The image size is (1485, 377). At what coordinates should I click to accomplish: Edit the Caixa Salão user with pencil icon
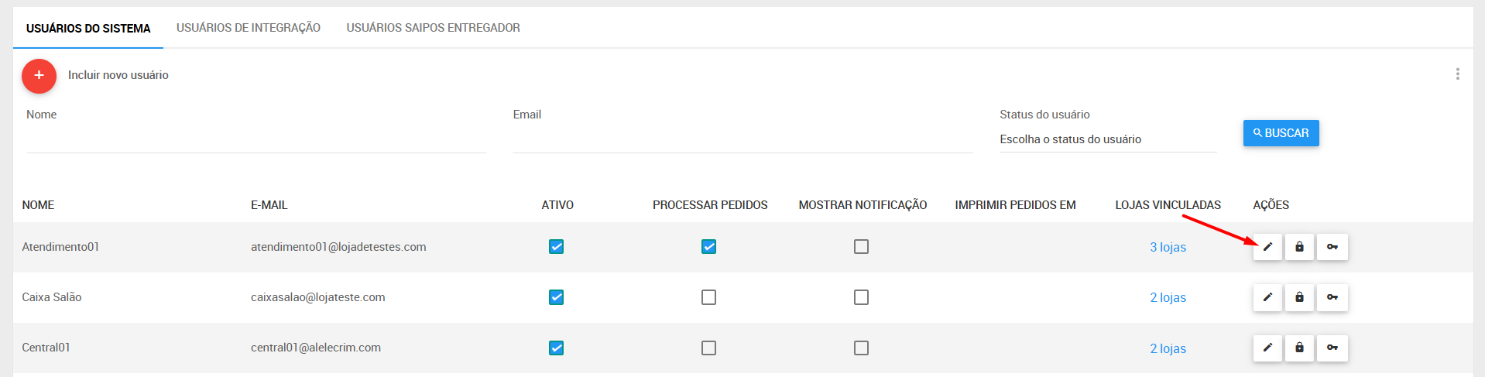coord(1267,297)
